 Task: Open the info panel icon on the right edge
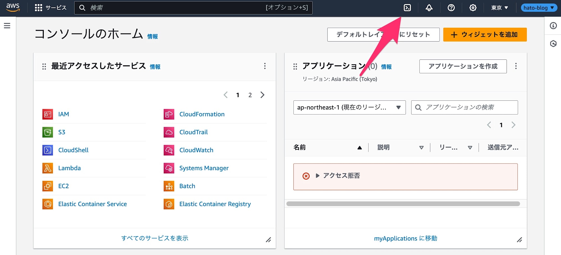[x=553, y=26]
